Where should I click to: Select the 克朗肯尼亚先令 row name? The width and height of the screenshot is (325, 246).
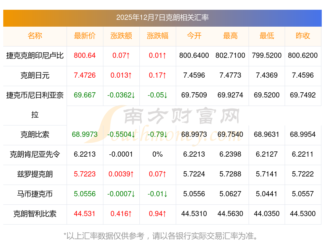pyautogui.click(x=35, y=154)
